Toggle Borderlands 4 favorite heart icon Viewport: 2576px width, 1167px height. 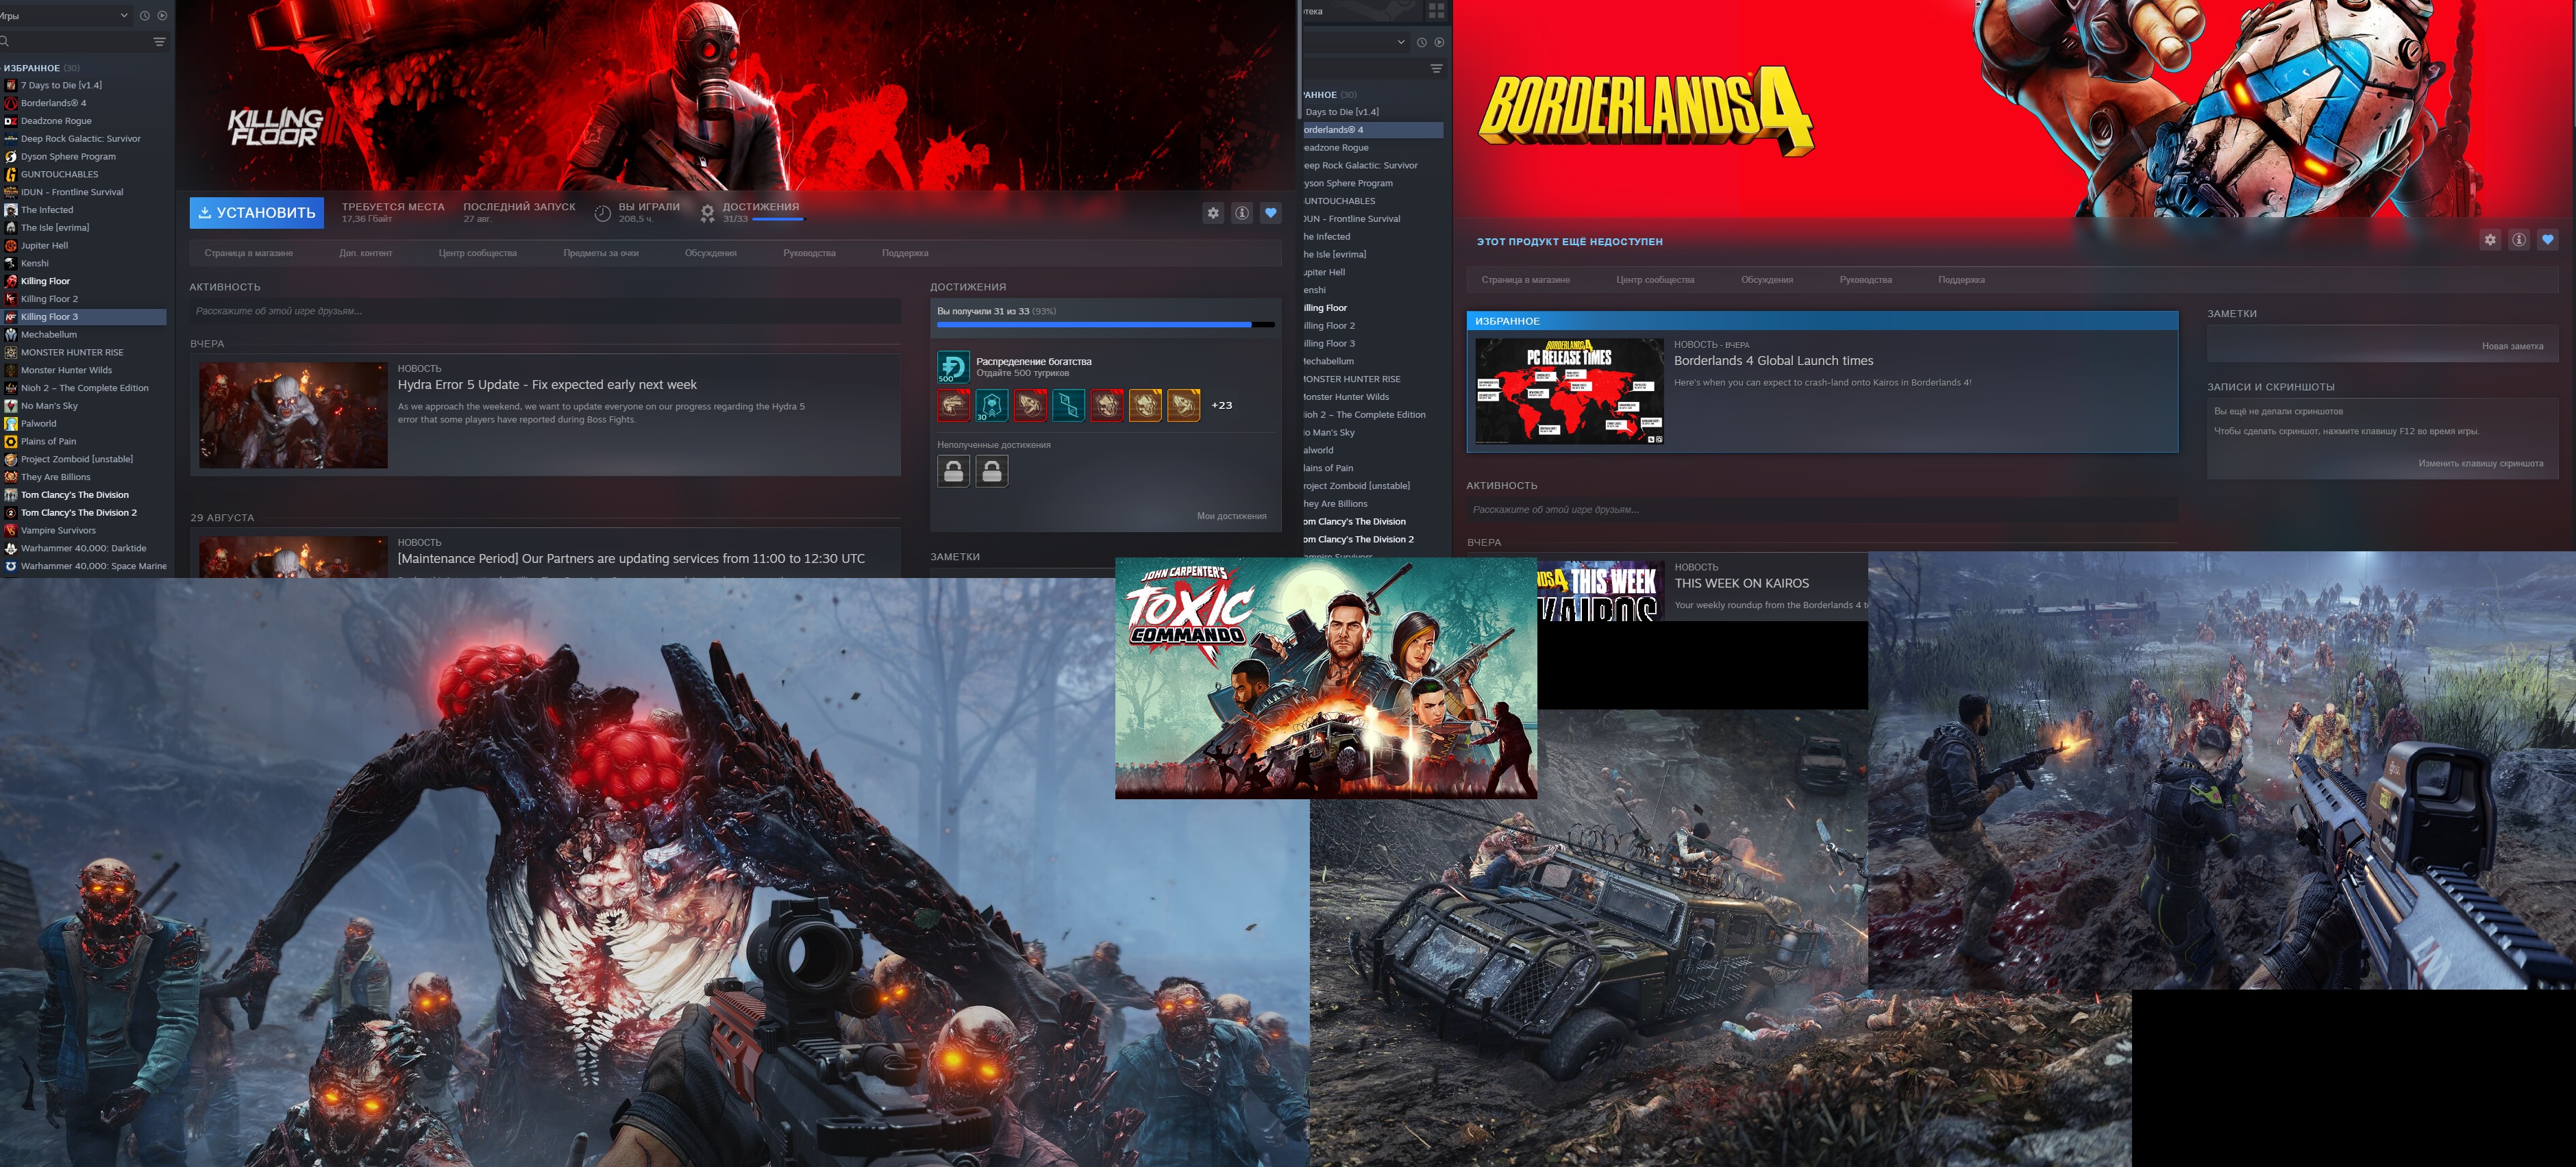click(x=2548, y=240)
